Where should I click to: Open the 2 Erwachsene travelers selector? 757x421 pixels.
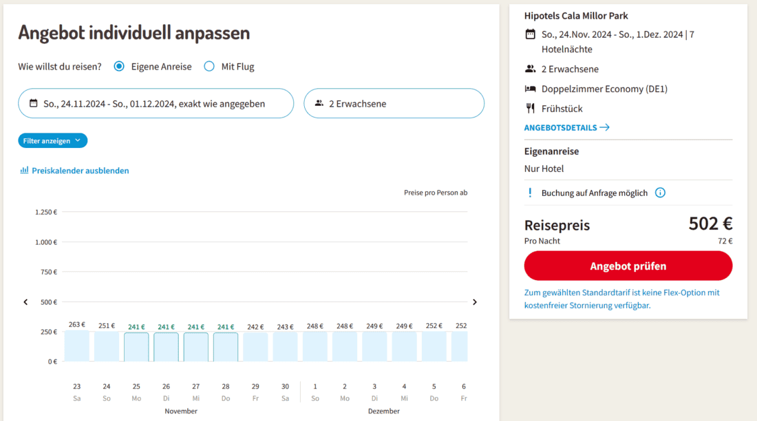point(394,103)
